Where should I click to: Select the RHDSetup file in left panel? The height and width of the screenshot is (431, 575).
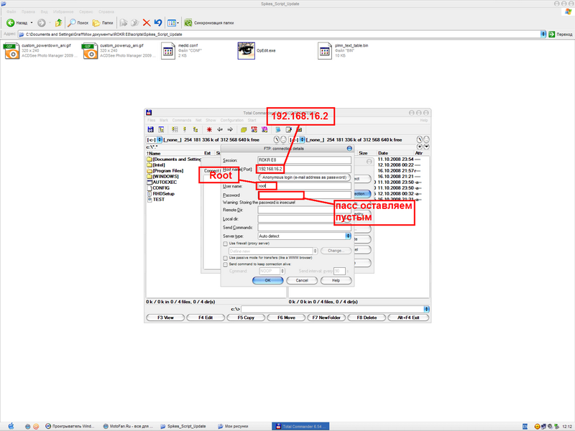point(160,193)
